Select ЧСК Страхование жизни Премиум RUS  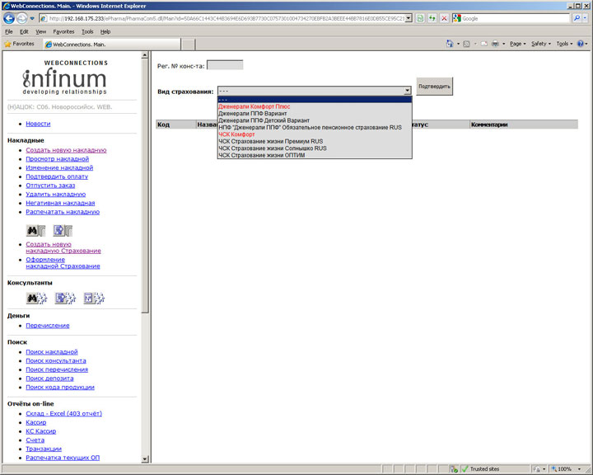coord(315,141)
